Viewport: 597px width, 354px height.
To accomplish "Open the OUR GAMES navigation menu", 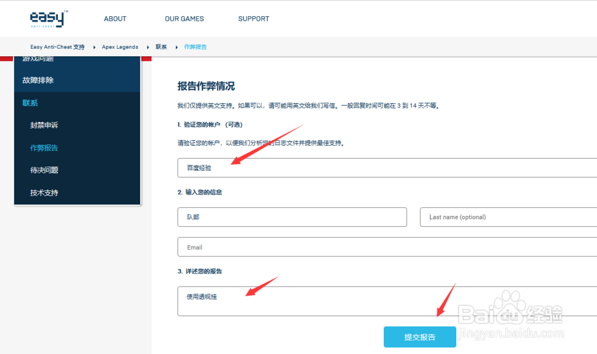I will point(184,19).
